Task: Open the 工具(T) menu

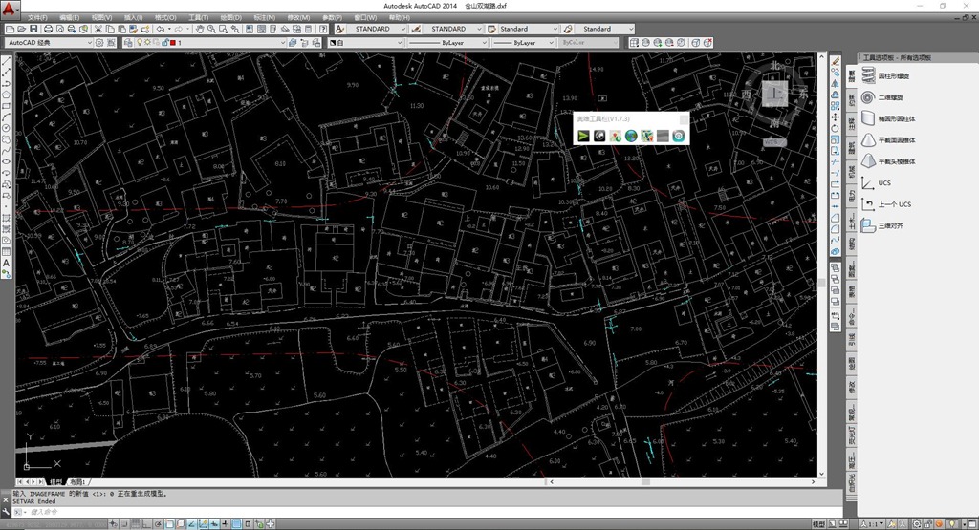Action: 198,17
